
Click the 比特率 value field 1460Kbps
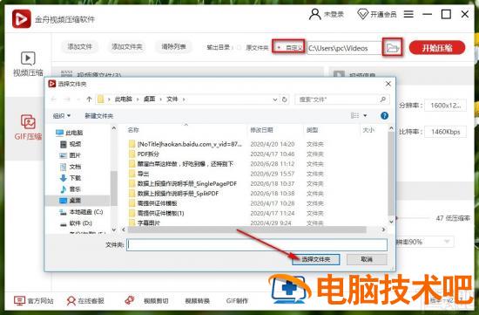[x=445, y=132]
